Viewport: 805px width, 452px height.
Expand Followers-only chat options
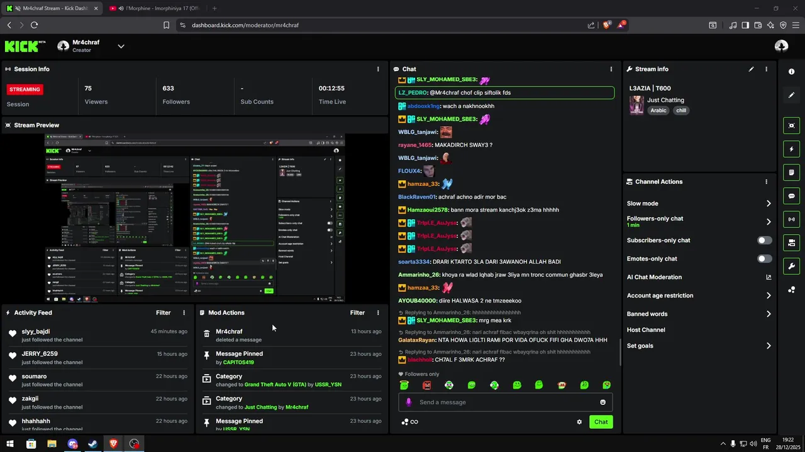pos(769,222)
